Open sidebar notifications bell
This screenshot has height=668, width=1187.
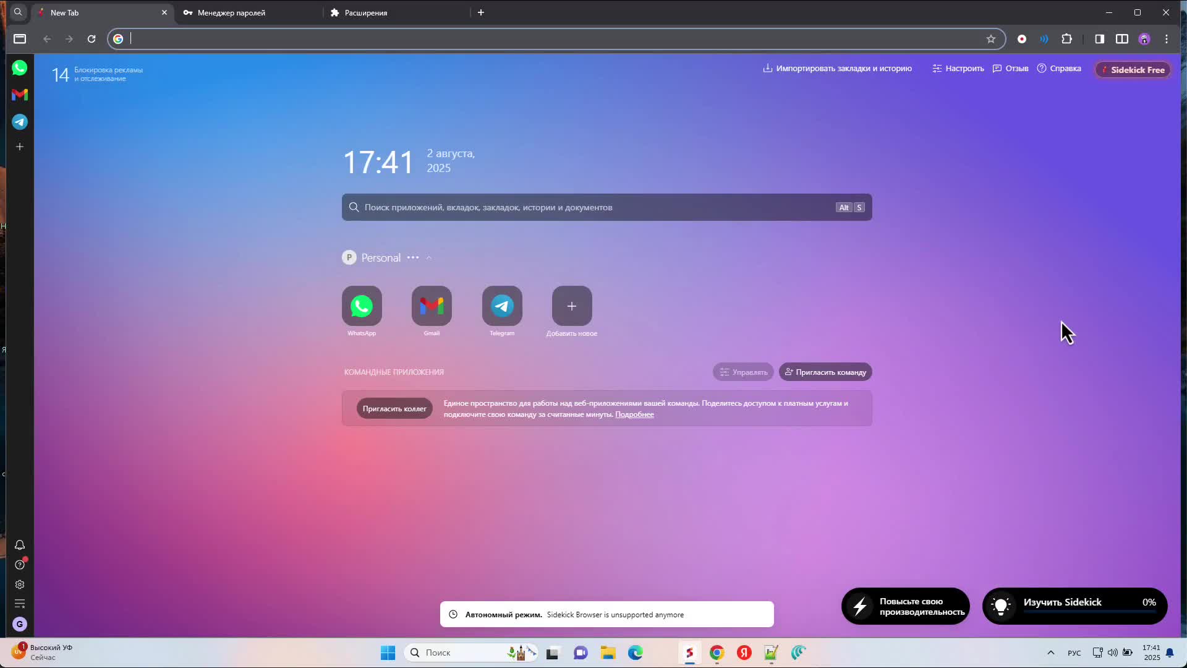coord(20,545)
